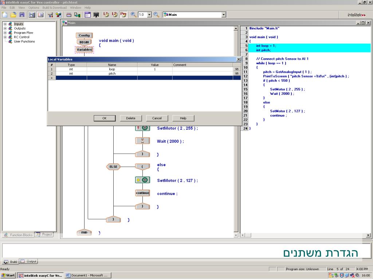This screenshot has height=280, width=373.
Task: Click Help in Local Variables dialog
Action: pos(183,118)
